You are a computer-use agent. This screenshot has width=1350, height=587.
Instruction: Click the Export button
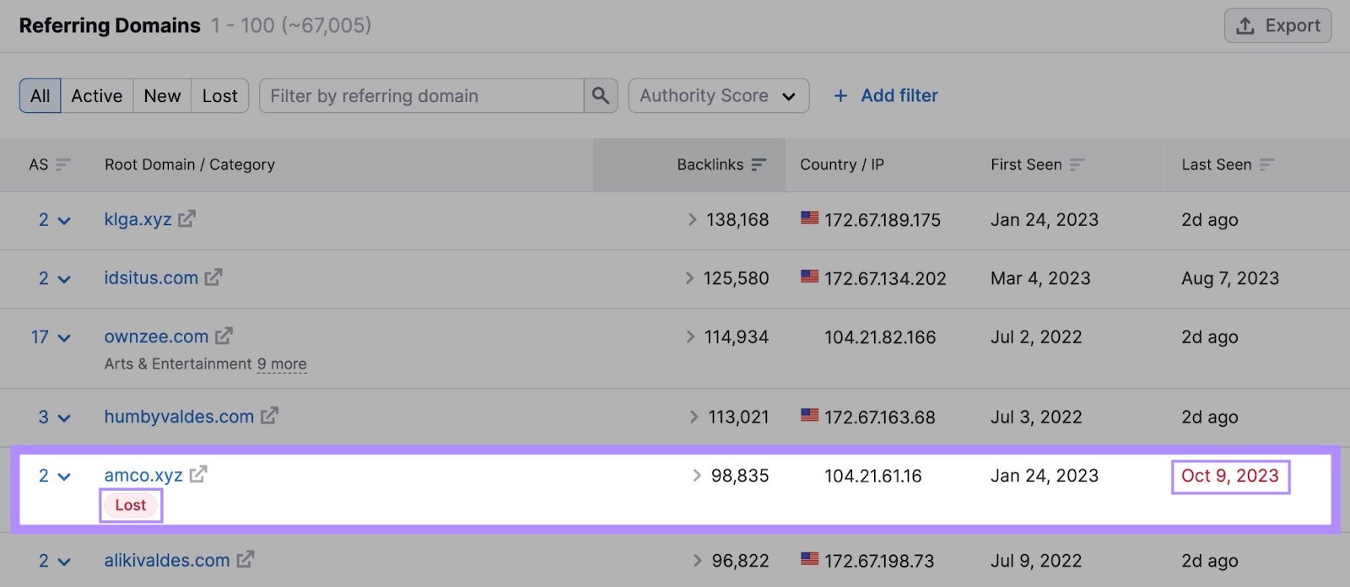(x=1277, y=25)
